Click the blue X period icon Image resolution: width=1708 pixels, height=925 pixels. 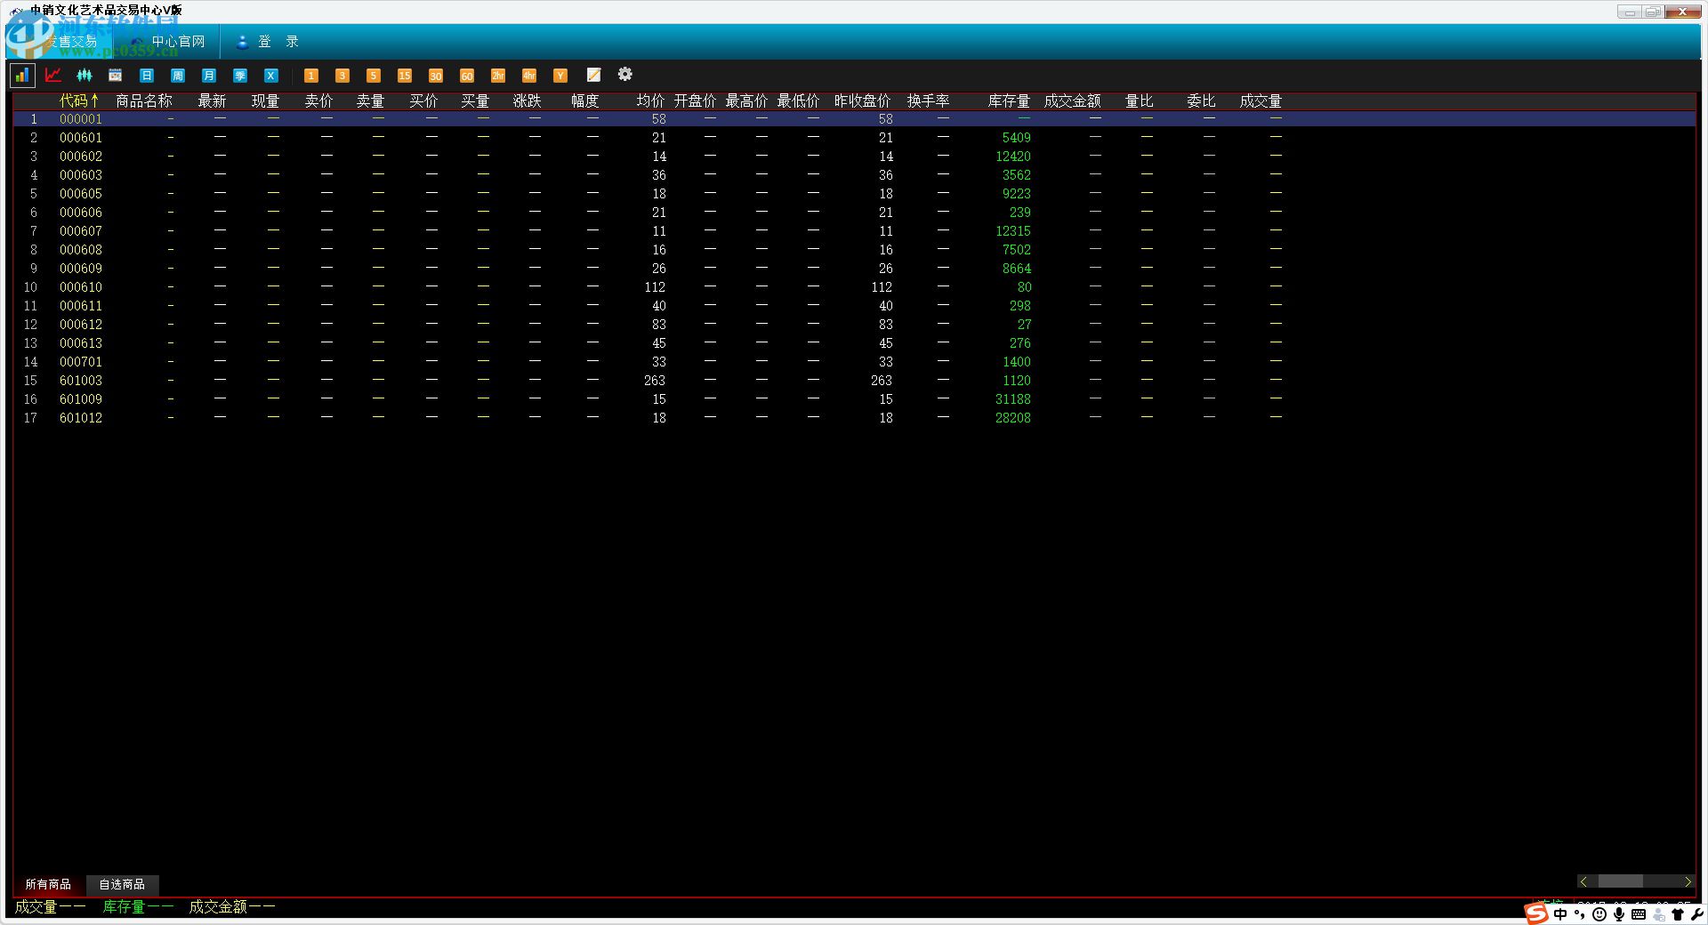[x=271, y=76]
